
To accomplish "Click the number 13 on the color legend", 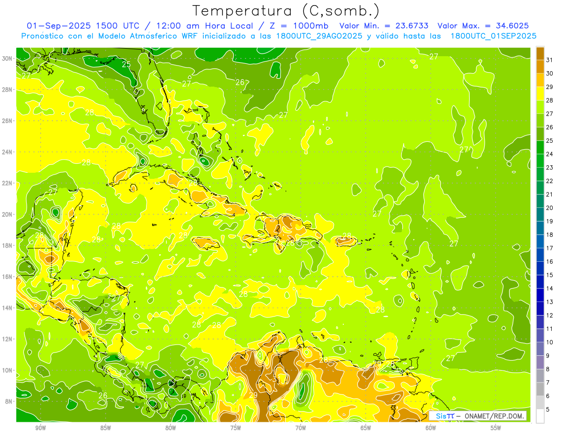I will click(550, 302).
